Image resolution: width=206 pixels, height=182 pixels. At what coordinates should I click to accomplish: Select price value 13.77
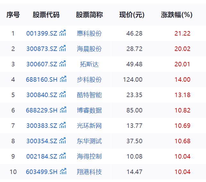[135, 126]
